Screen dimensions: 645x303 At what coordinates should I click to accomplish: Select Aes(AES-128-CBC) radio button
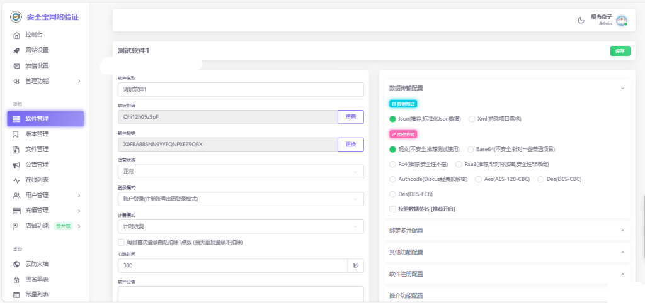pyautogui.click(x=479, y=179)
